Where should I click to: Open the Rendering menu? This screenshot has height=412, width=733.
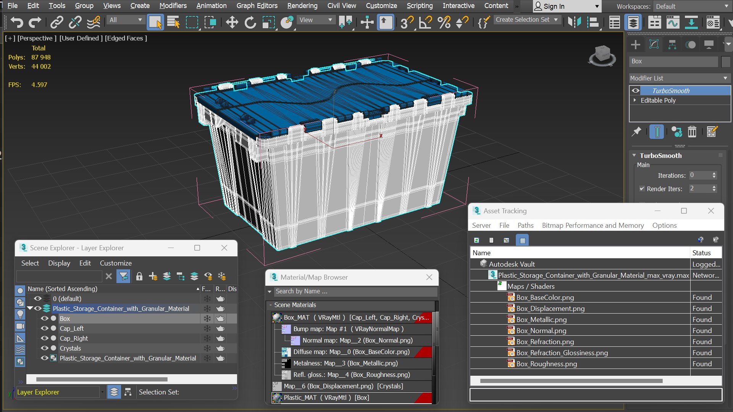[302, 6]
